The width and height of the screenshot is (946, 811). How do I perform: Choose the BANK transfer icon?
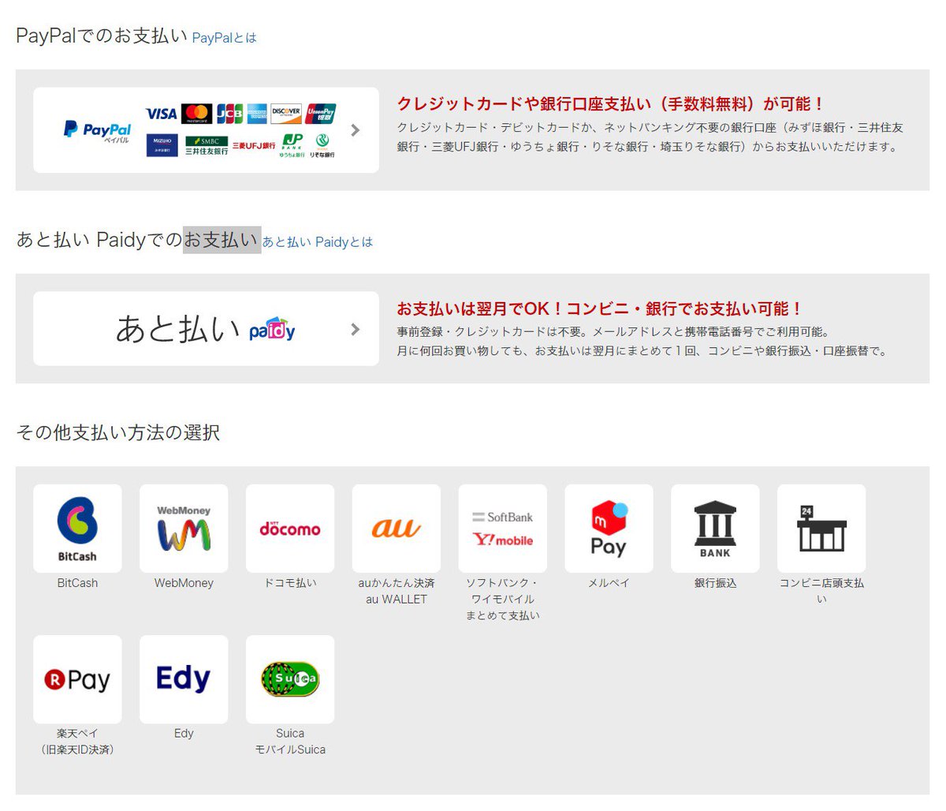[x=715, y=528]
